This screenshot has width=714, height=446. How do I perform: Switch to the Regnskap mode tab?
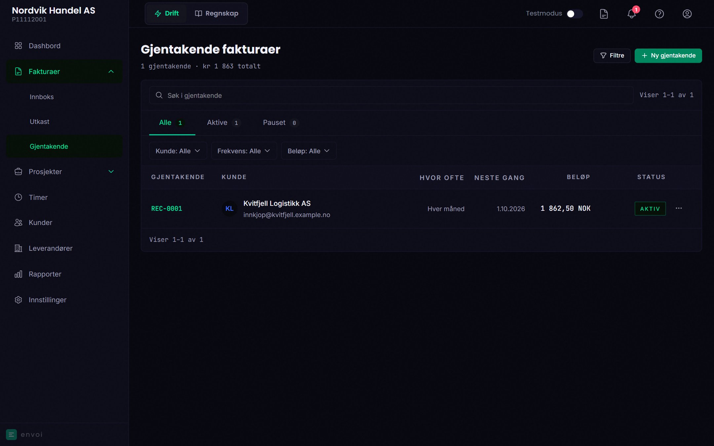pyautogui.click(x=217, y=13)
